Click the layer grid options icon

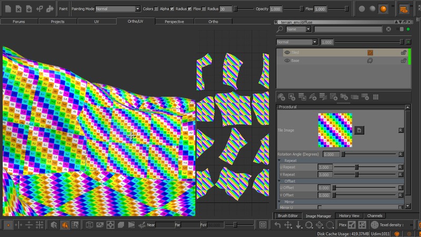376,97
